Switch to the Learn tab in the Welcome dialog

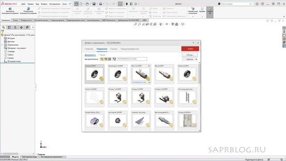click(x=114, y=49)
